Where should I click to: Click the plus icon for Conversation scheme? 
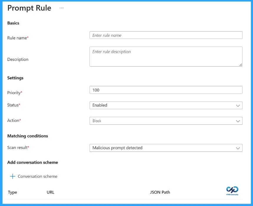(12, 176)
